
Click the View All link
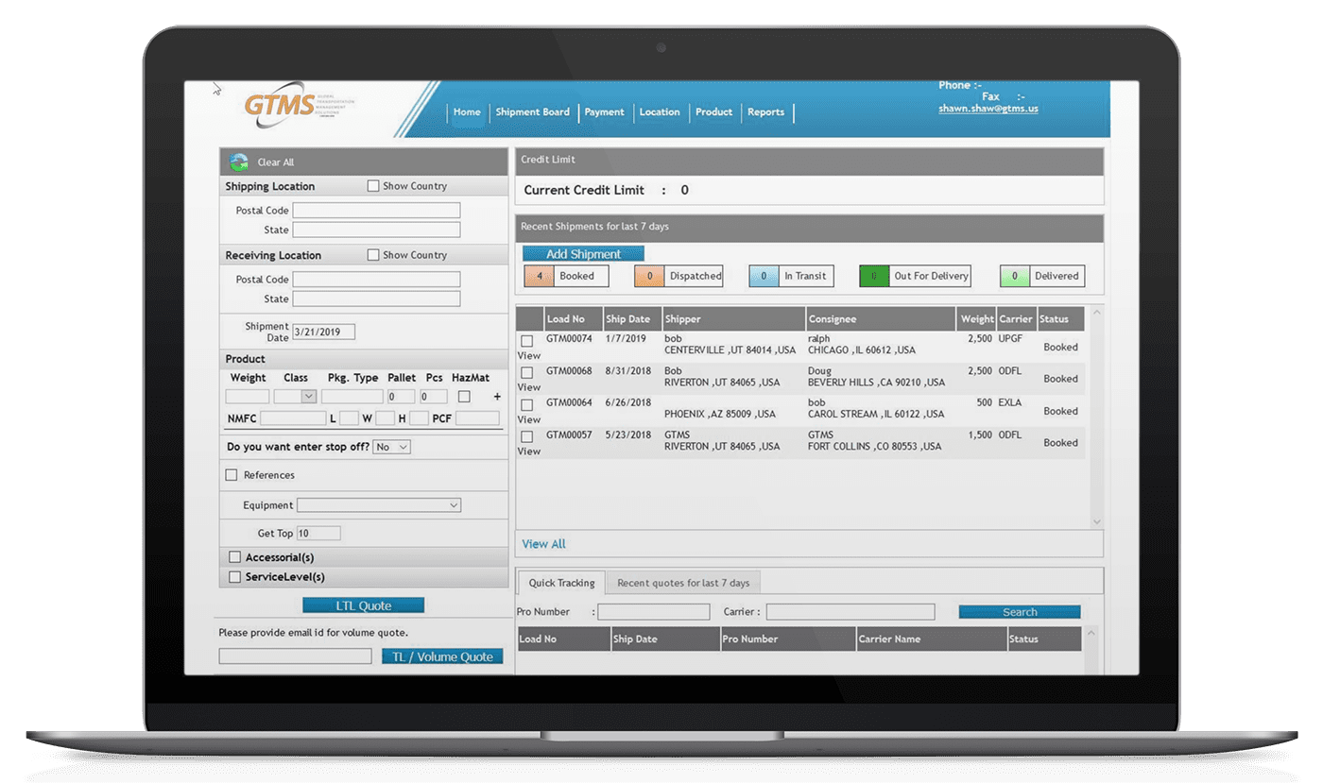pos(544,544)
